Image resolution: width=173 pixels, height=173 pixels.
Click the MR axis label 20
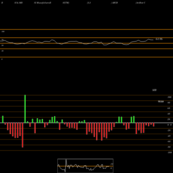pyautogui.click(x=169, y=119)
